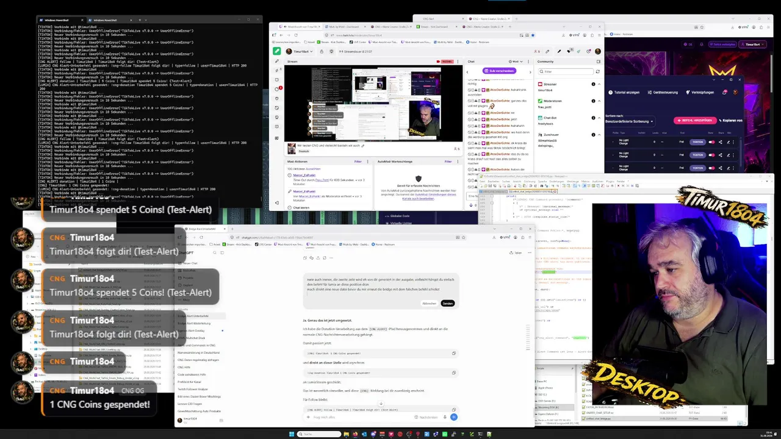781x439 pixels.
Task: Toggle the first No Light Change command off
Action: coord(711,142)
